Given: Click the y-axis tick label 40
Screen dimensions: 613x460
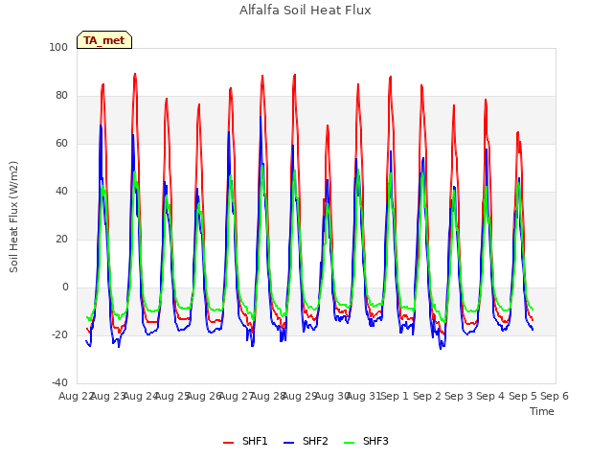Looking at the screenshot, I should click(x=61, y=192).
